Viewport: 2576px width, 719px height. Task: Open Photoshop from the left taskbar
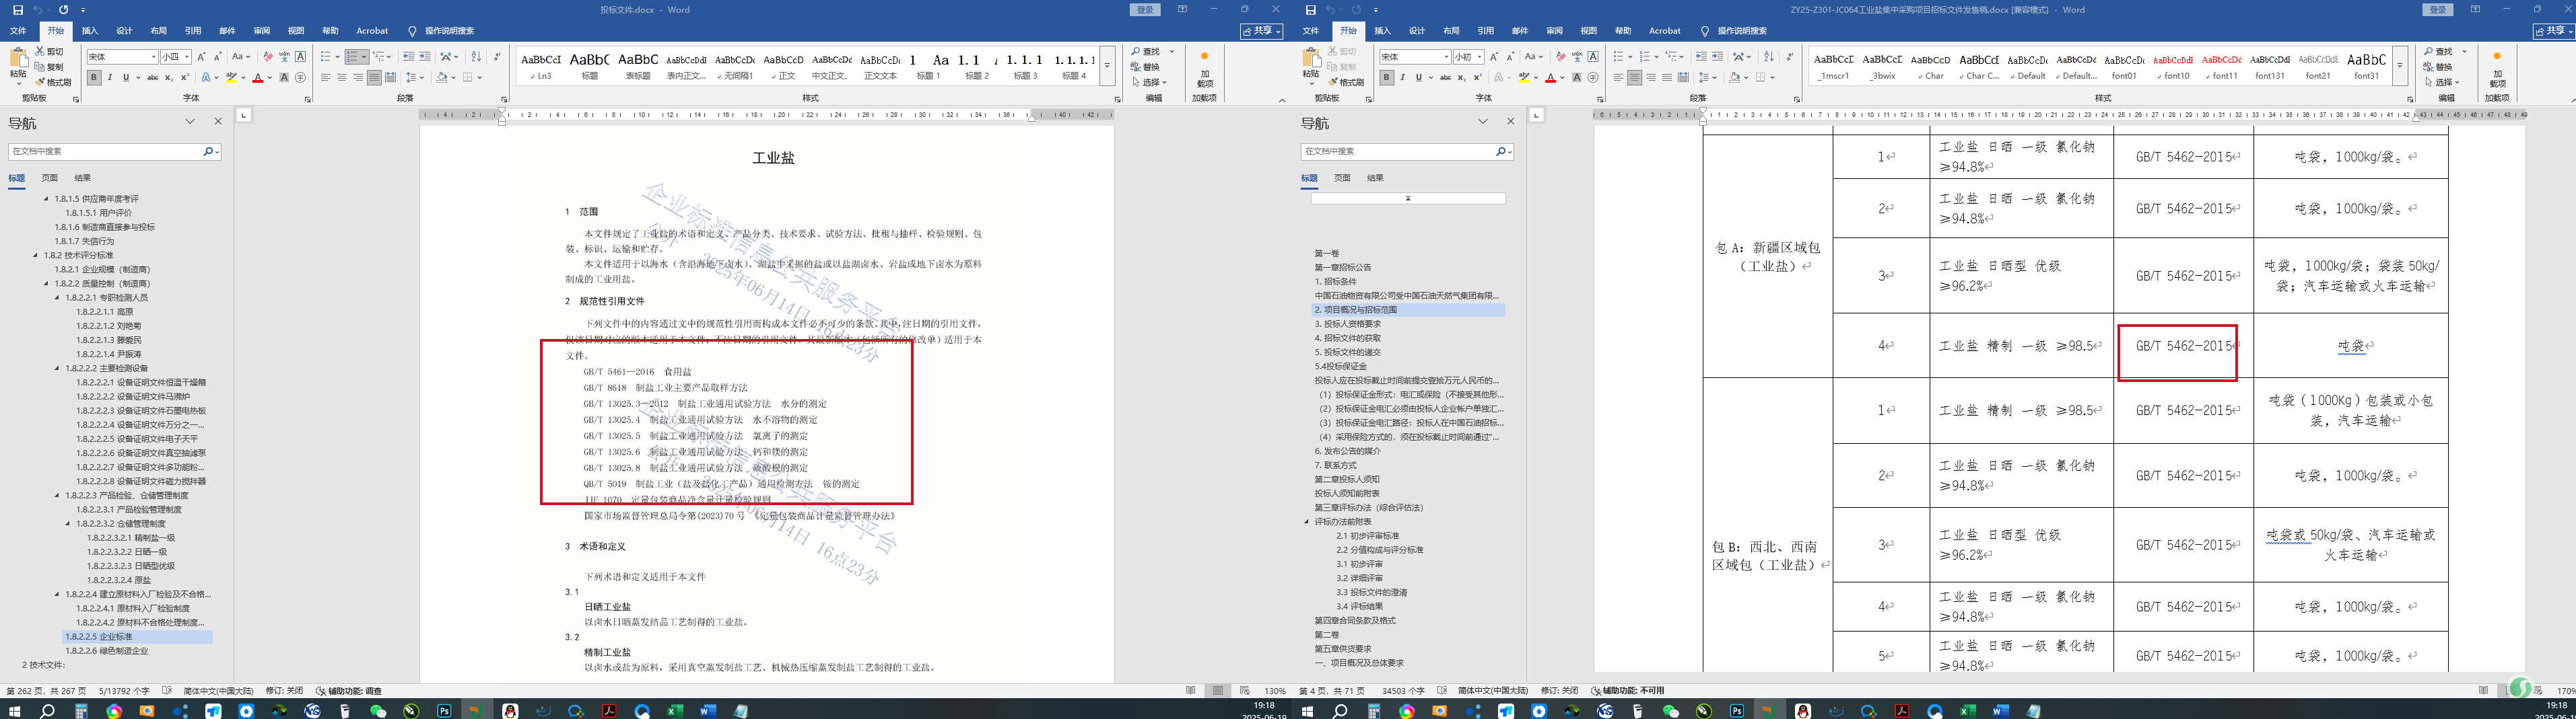(x=444, y=711)
